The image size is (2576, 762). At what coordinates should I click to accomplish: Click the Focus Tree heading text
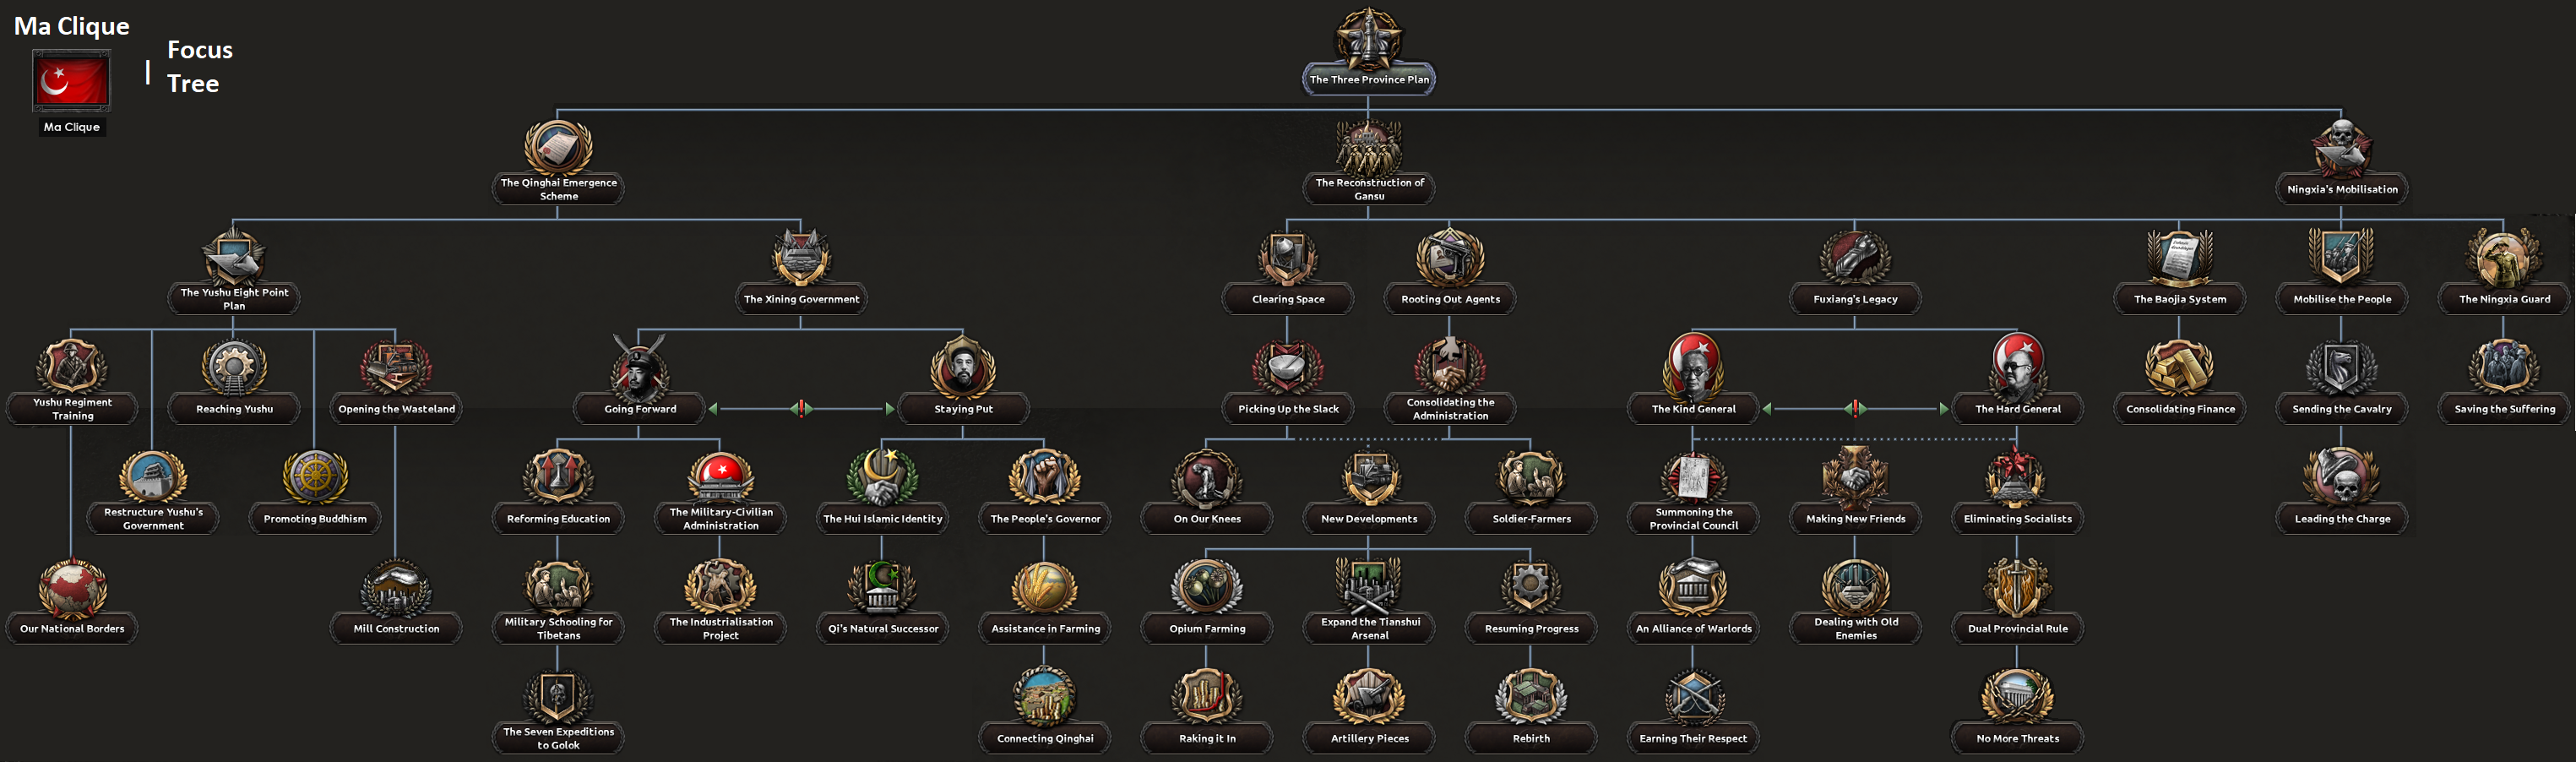[199, 66]
